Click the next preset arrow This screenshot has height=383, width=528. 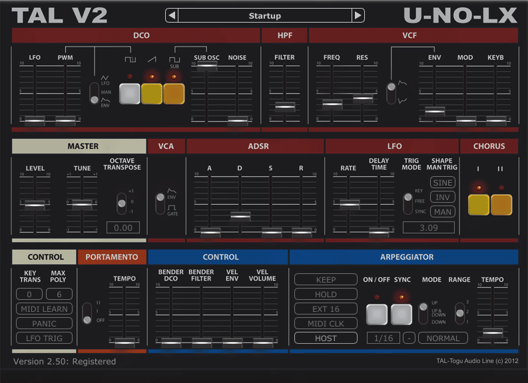coord(358,15)
